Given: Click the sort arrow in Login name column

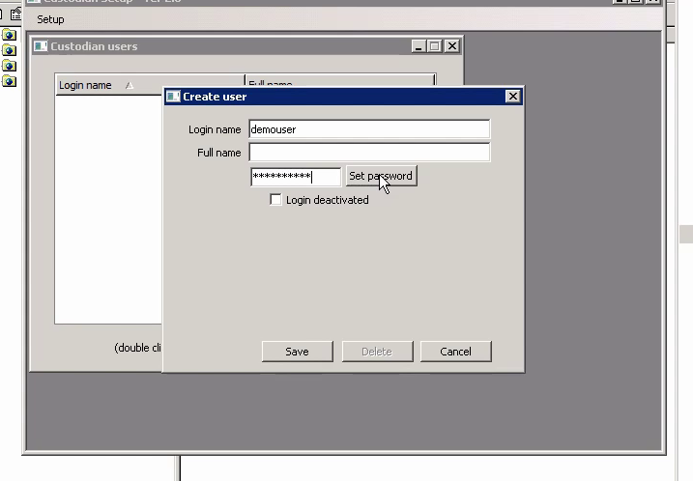Looking at the screenshot, I should [x=130, y=86].
